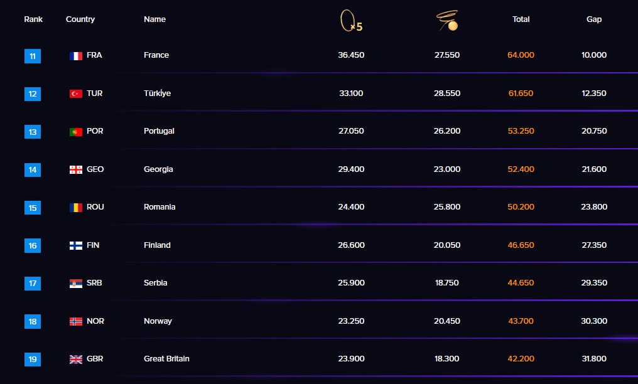
Task: Click the Rank column header
Action: point(33,19)
